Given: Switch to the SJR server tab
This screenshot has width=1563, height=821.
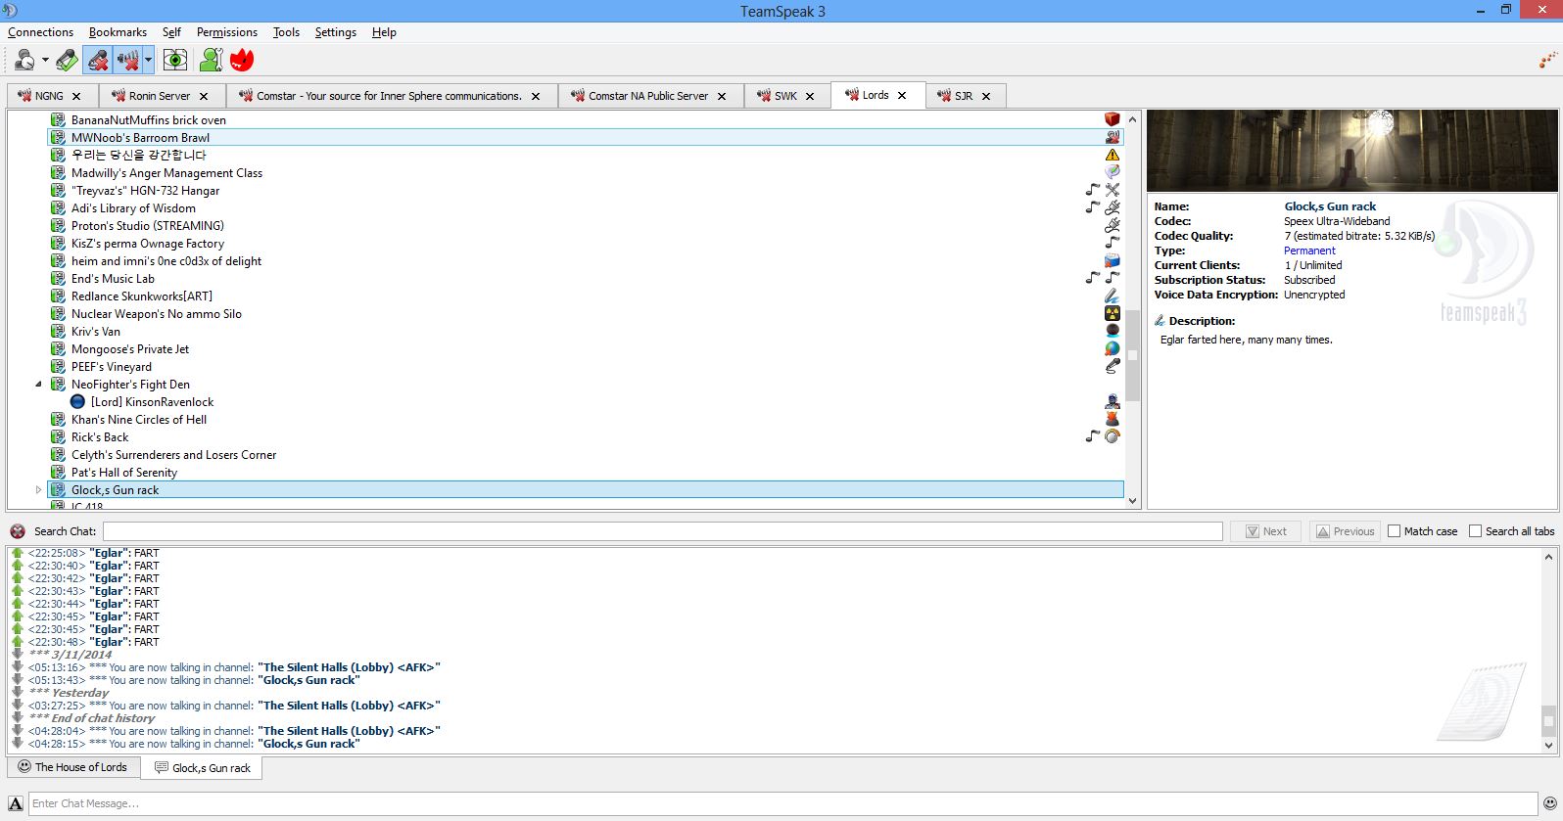Looking at the screenshot, I should pyautogui.click(x=964, y=96).
